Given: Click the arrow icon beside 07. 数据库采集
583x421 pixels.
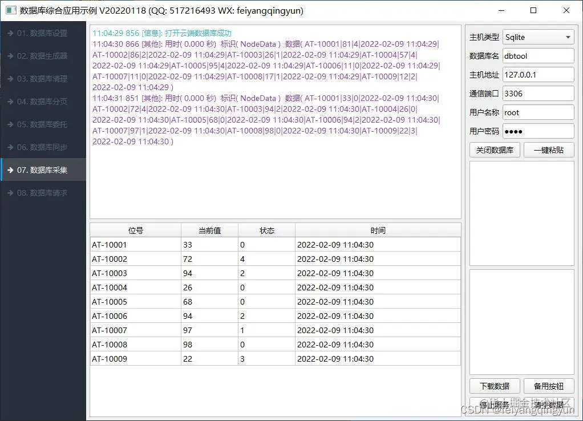Looking at the screenshot, I should pos(10,170).
